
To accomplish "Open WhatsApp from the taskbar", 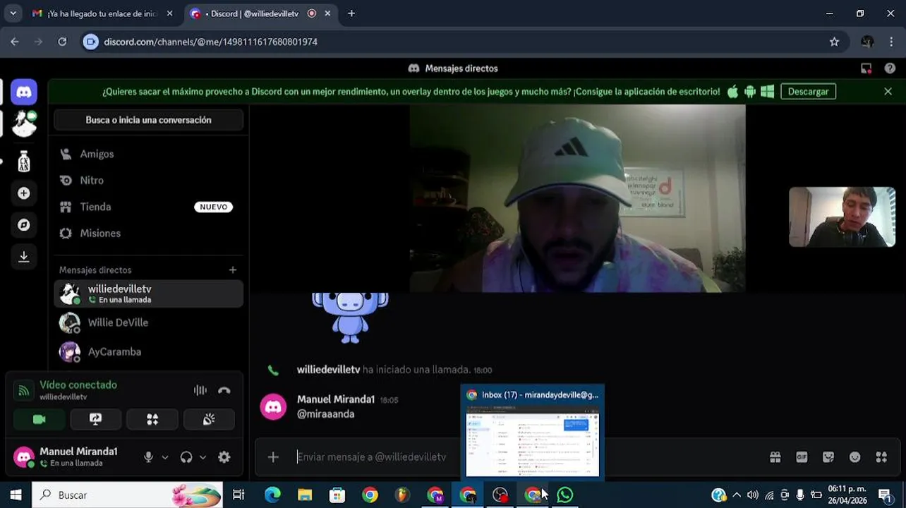I will tap(564, 495).
